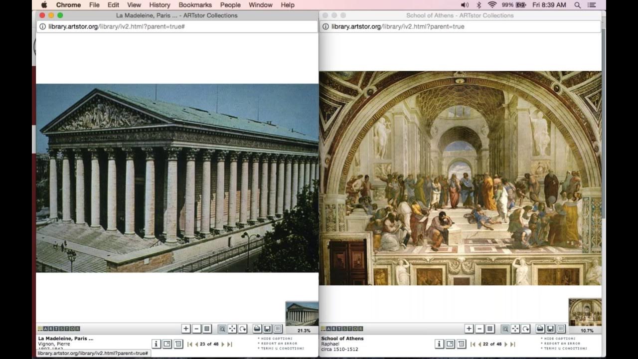This screenshot has height=359, width=638.
Task: Show info for School of Athens image
Action: coord(439,344)
